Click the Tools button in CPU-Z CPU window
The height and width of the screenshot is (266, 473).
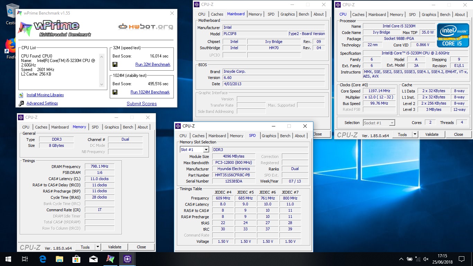pyautogui.click(x=402, y=134)
